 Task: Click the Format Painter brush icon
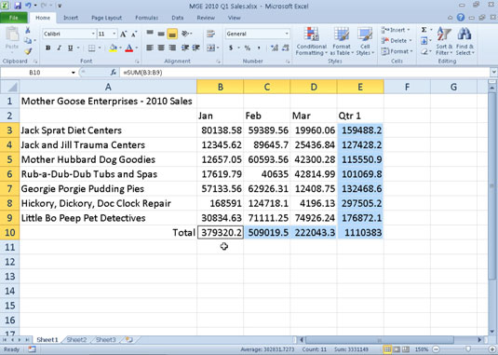coord(28,51)
